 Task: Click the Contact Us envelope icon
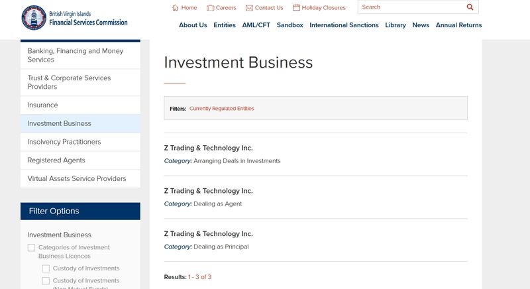click(249, 8)
